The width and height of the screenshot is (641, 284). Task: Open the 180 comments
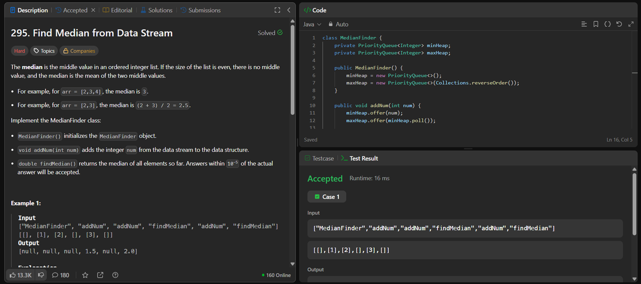point(60,275)
